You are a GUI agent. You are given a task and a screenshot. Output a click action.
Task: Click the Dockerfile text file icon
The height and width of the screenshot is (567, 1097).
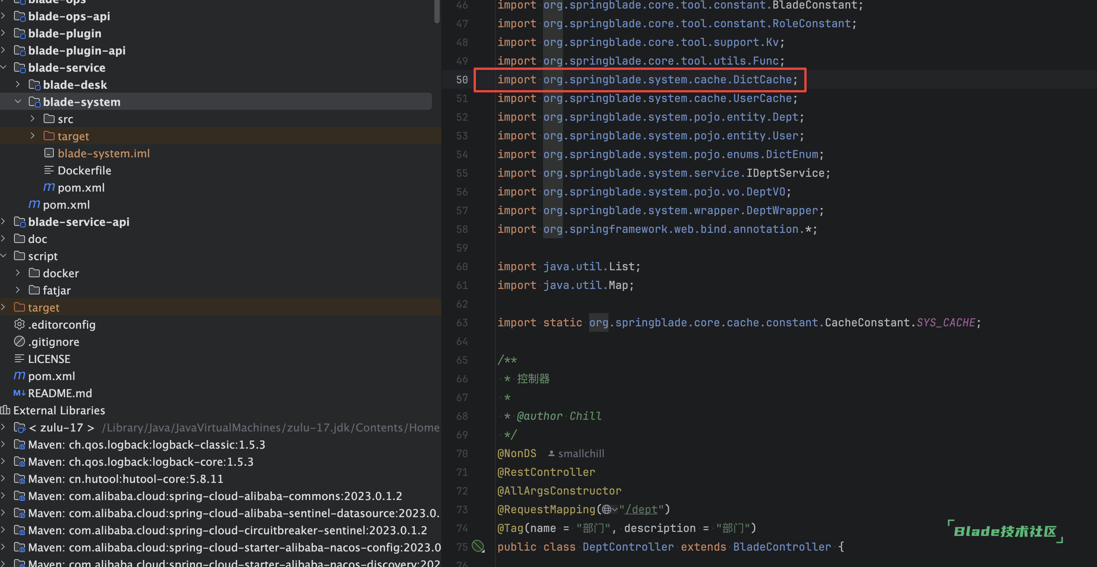pyautogui.click(x=49, y=170)
